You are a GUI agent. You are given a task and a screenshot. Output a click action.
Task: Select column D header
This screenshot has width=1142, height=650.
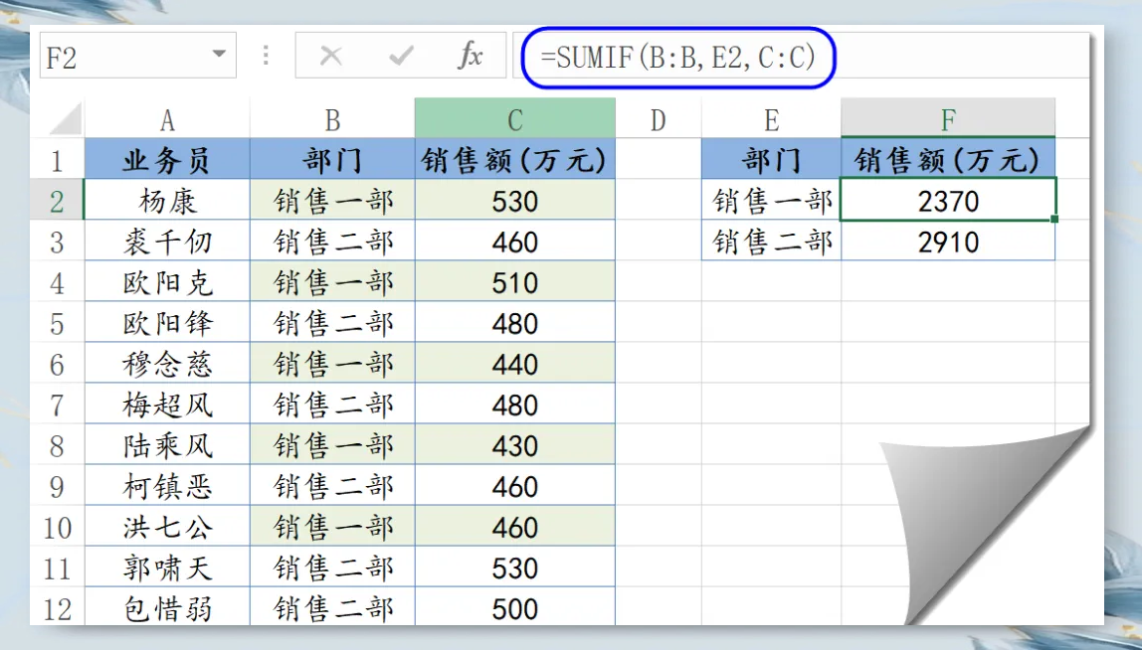tap(659, 119)
